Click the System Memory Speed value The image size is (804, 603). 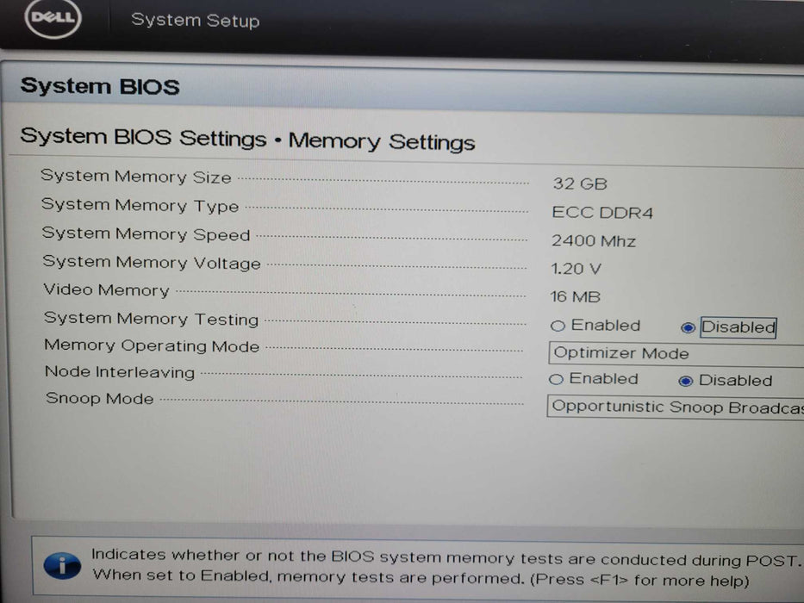pos(594,241)
